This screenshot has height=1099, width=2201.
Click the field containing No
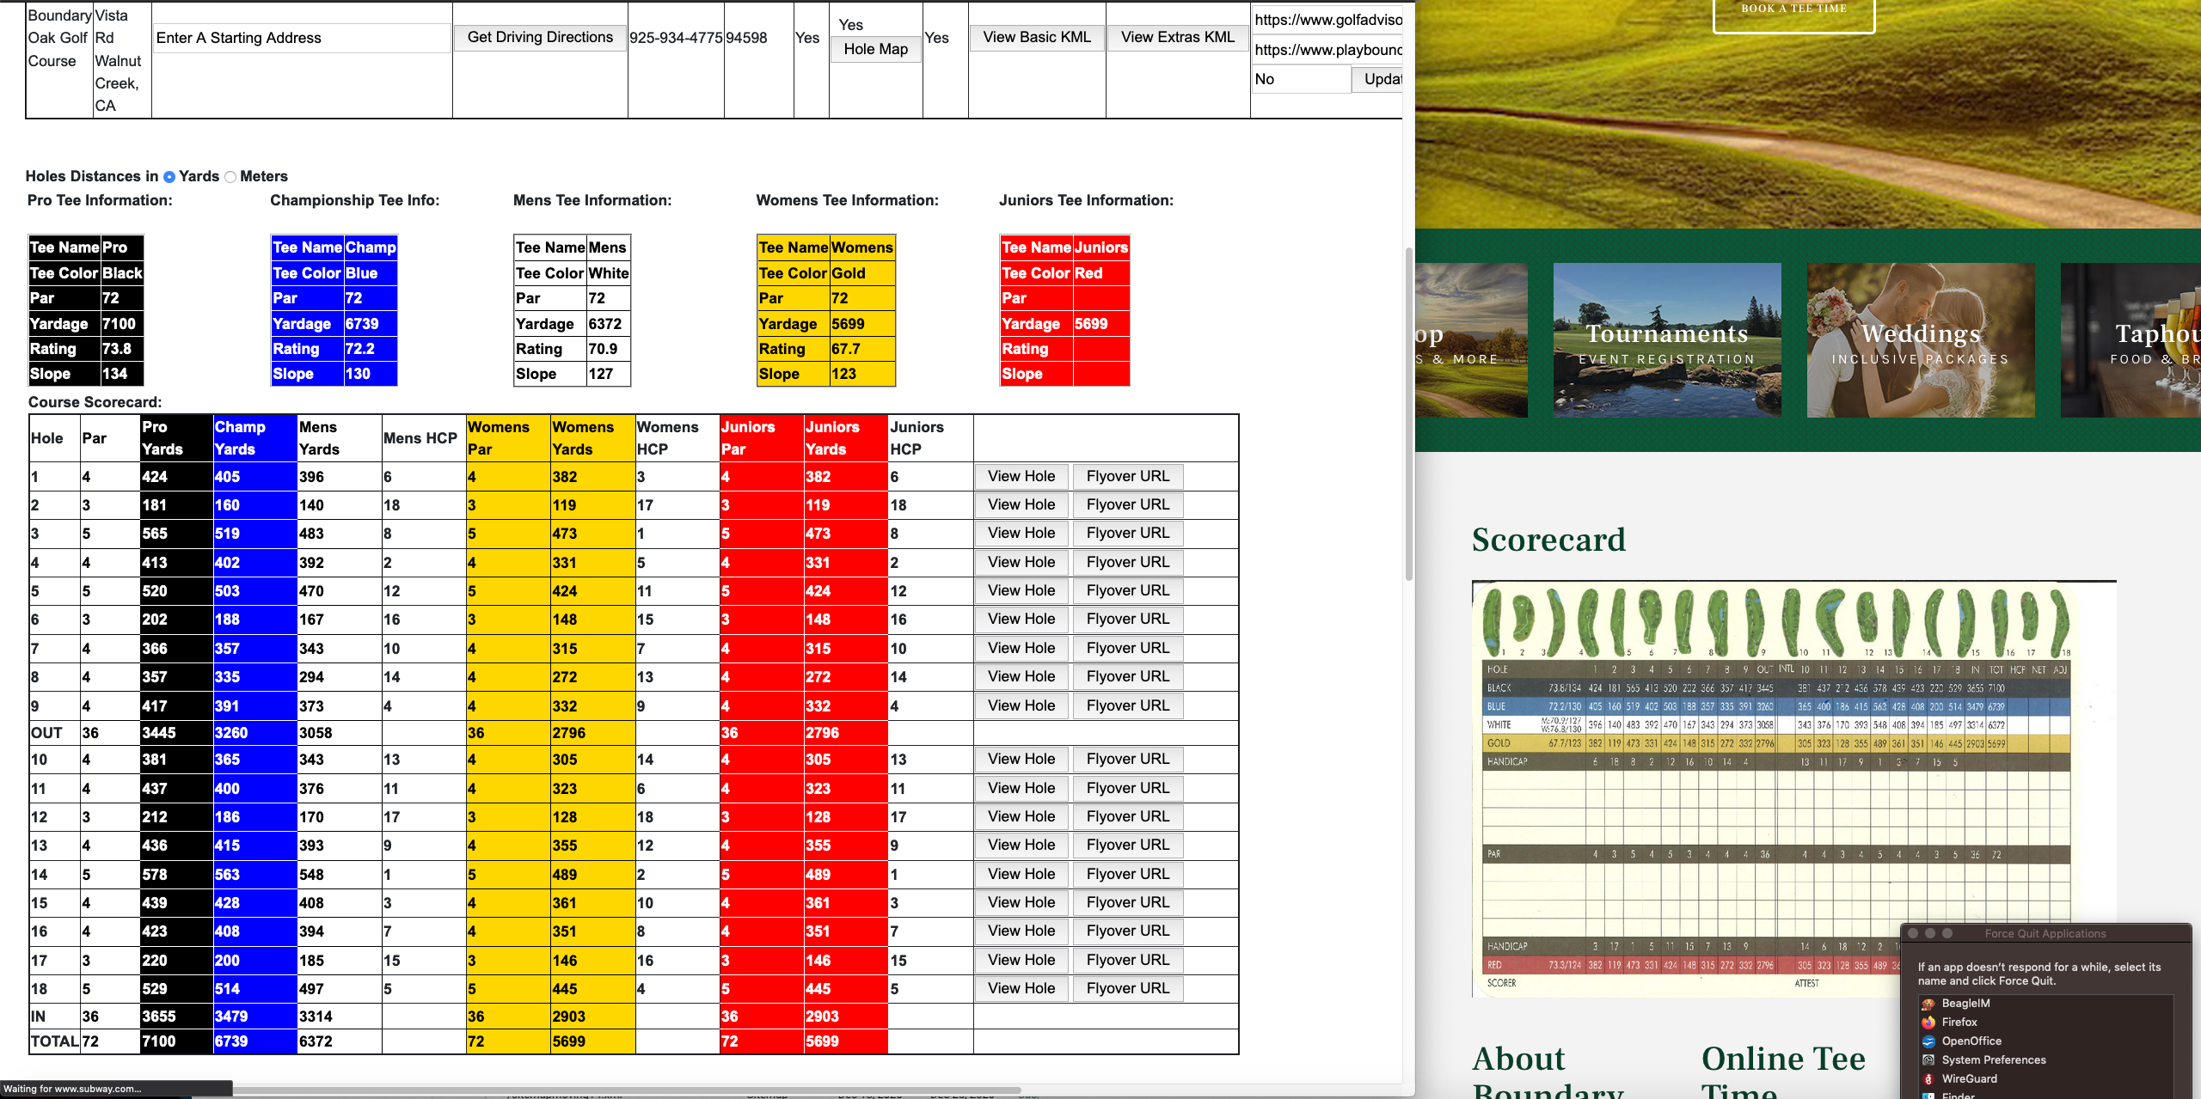1300,79
